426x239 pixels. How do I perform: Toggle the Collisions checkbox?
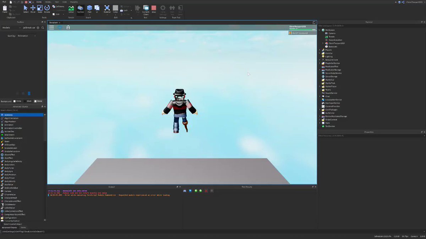59,6
